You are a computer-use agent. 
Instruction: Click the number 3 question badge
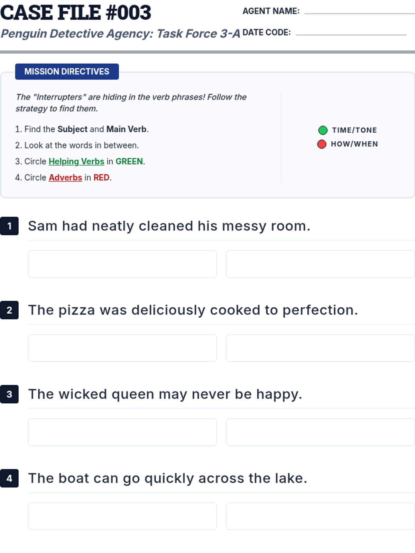click(x=9, y=394)
